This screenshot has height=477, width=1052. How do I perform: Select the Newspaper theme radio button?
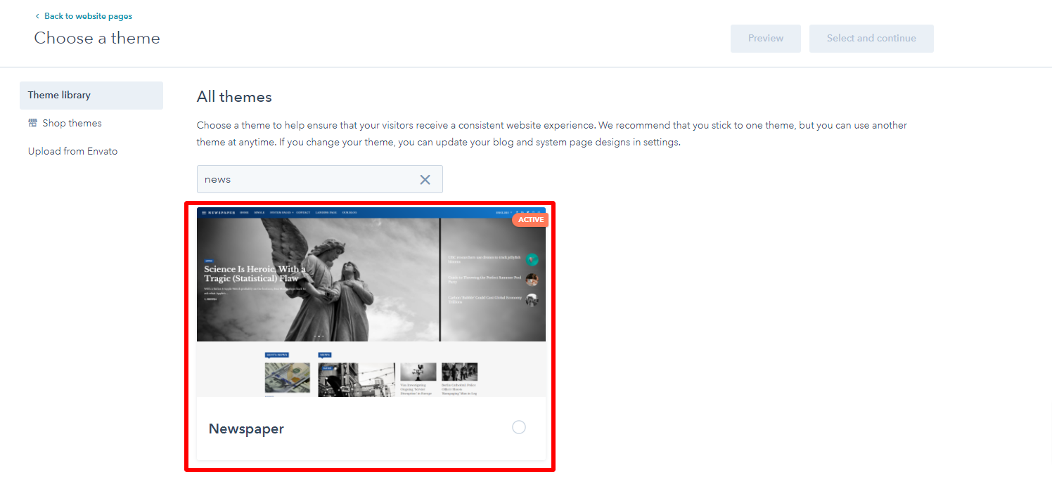point(518,427)
